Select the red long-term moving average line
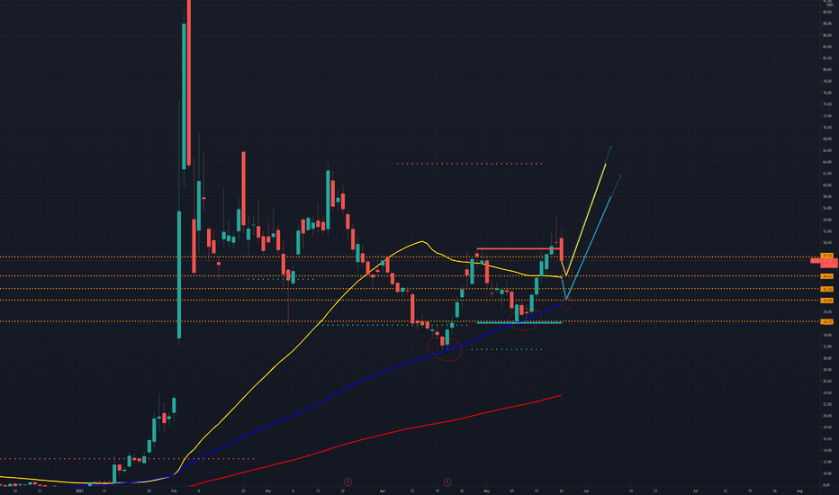The width and height of the screenshot is (839, 495). [374, 436]
